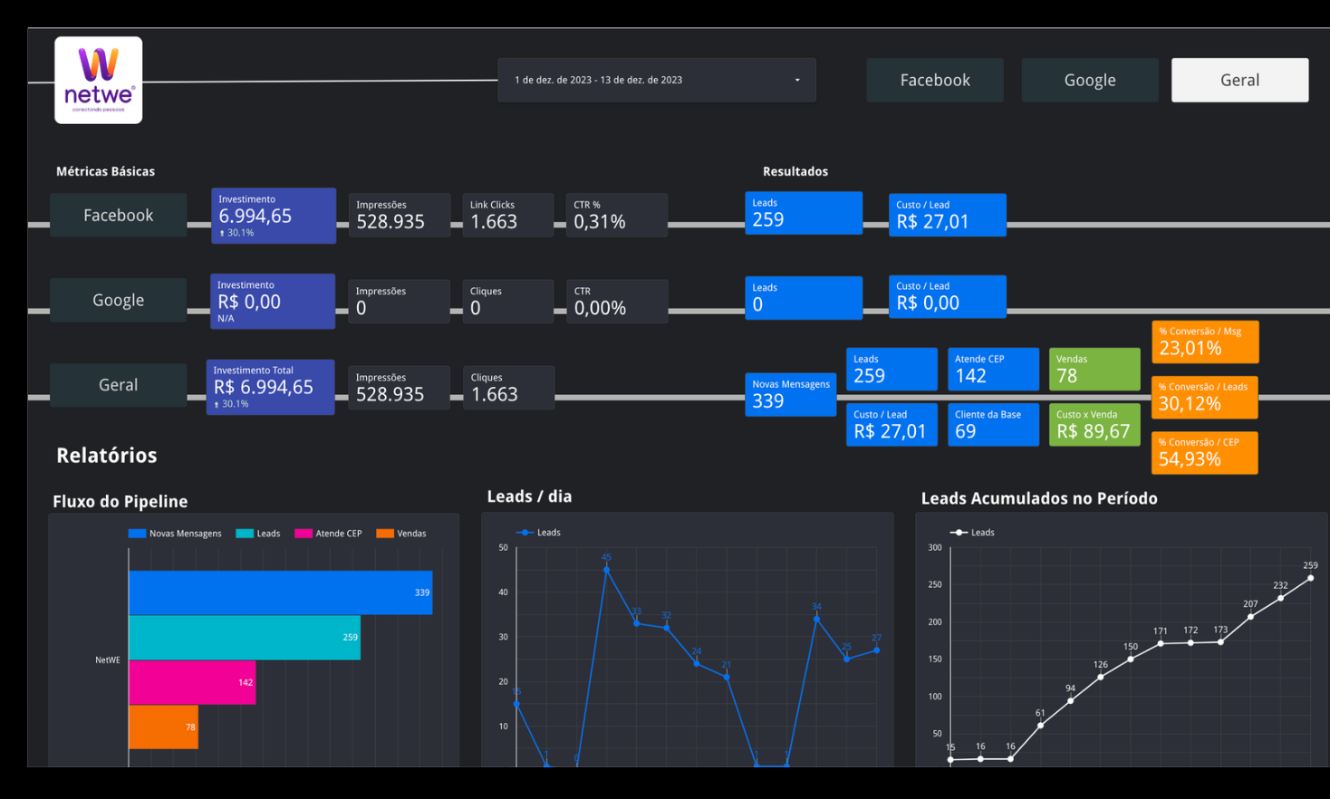Viewport: 1330px width, 799px height.
Task: Select the Geral filter tab
Action: pyautogui.click(x=1239, y=80)
